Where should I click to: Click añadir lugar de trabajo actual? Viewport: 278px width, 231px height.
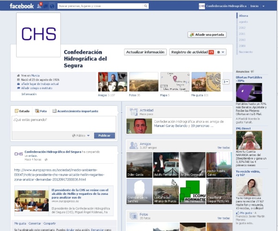pyautogui.click(x=40, y=84)
